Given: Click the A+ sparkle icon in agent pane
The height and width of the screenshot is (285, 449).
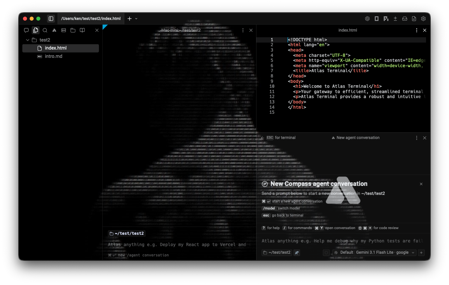Looking at the screenshot, I should [297, 253].
